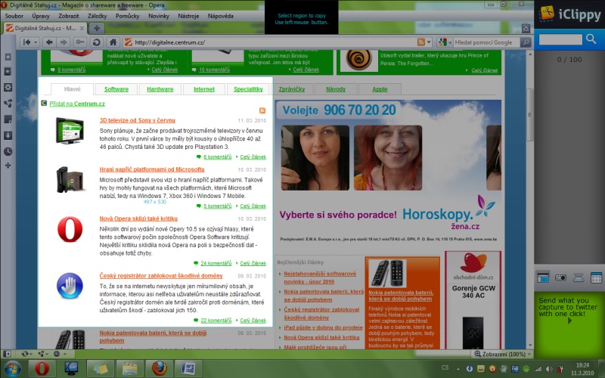Image resolution: width=605 pixels, height=378 pixels.
Task: Open the Widgets panel gear icon
Action: pyautogui.click(x=8, y=88)
